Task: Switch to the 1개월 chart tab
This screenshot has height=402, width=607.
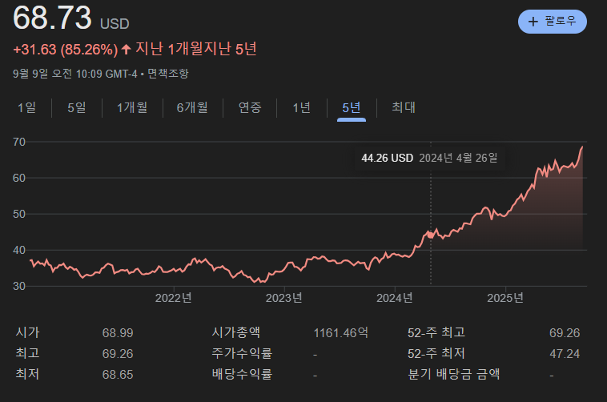Action: click(132, 107)
